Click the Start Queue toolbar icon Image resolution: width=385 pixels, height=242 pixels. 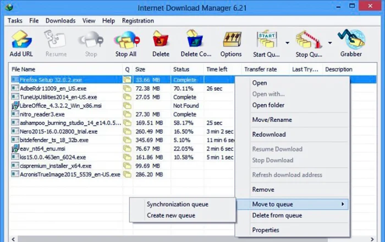267,39
